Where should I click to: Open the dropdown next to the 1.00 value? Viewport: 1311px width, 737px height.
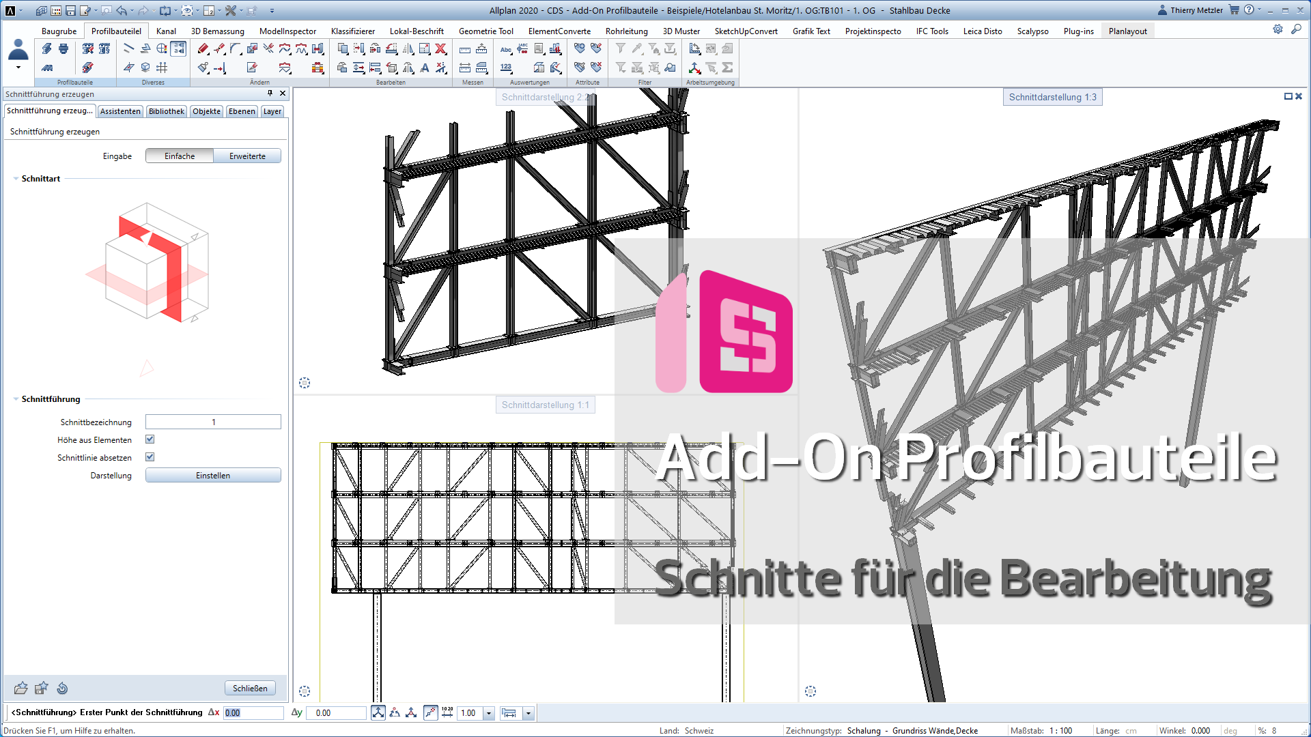click(x=489, y=713)
